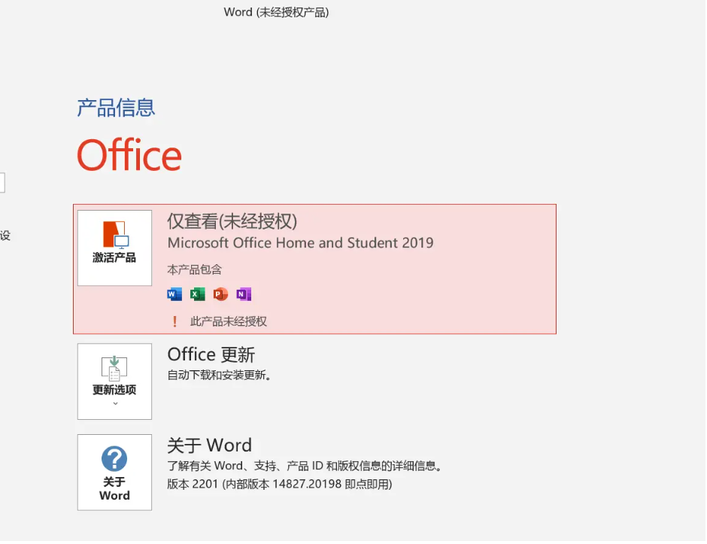Click Microsoft Office Home and Student 2019 text
The height and width of the screenshot is (544, 707).
300,243
